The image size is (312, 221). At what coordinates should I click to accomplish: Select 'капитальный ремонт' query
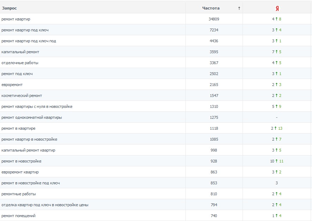[x=20, y=52]
